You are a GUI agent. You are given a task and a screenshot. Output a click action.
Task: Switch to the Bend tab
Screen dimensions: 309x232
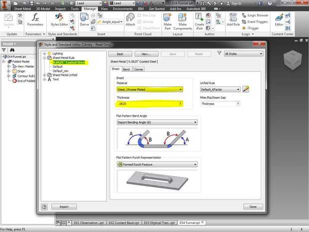(126, 69)
